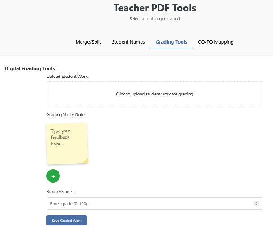Select the Grading Tools tab
The width and height of the screenshot is (273, 230).
(x=171, y=42)
